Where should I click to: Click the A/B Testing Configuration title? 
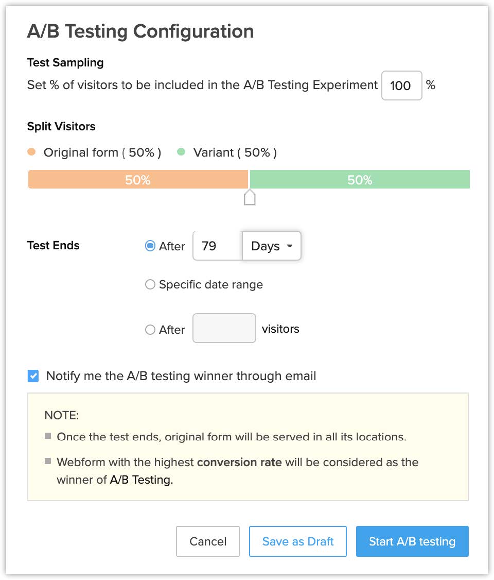(x=140, y=31)
